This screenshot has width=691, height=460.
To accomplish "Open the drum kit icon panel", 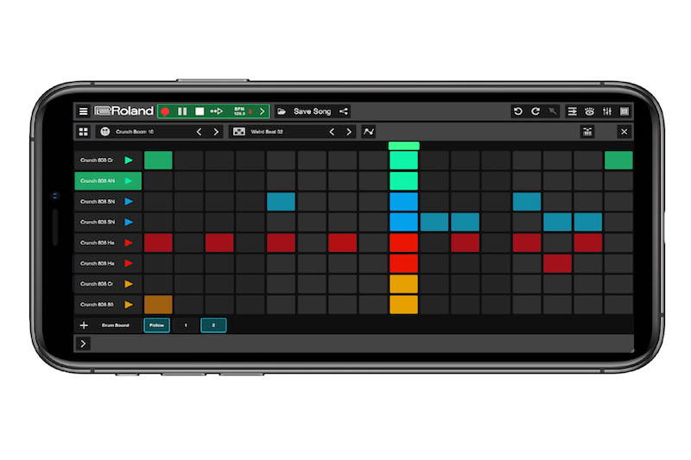I will pos(587,132).
